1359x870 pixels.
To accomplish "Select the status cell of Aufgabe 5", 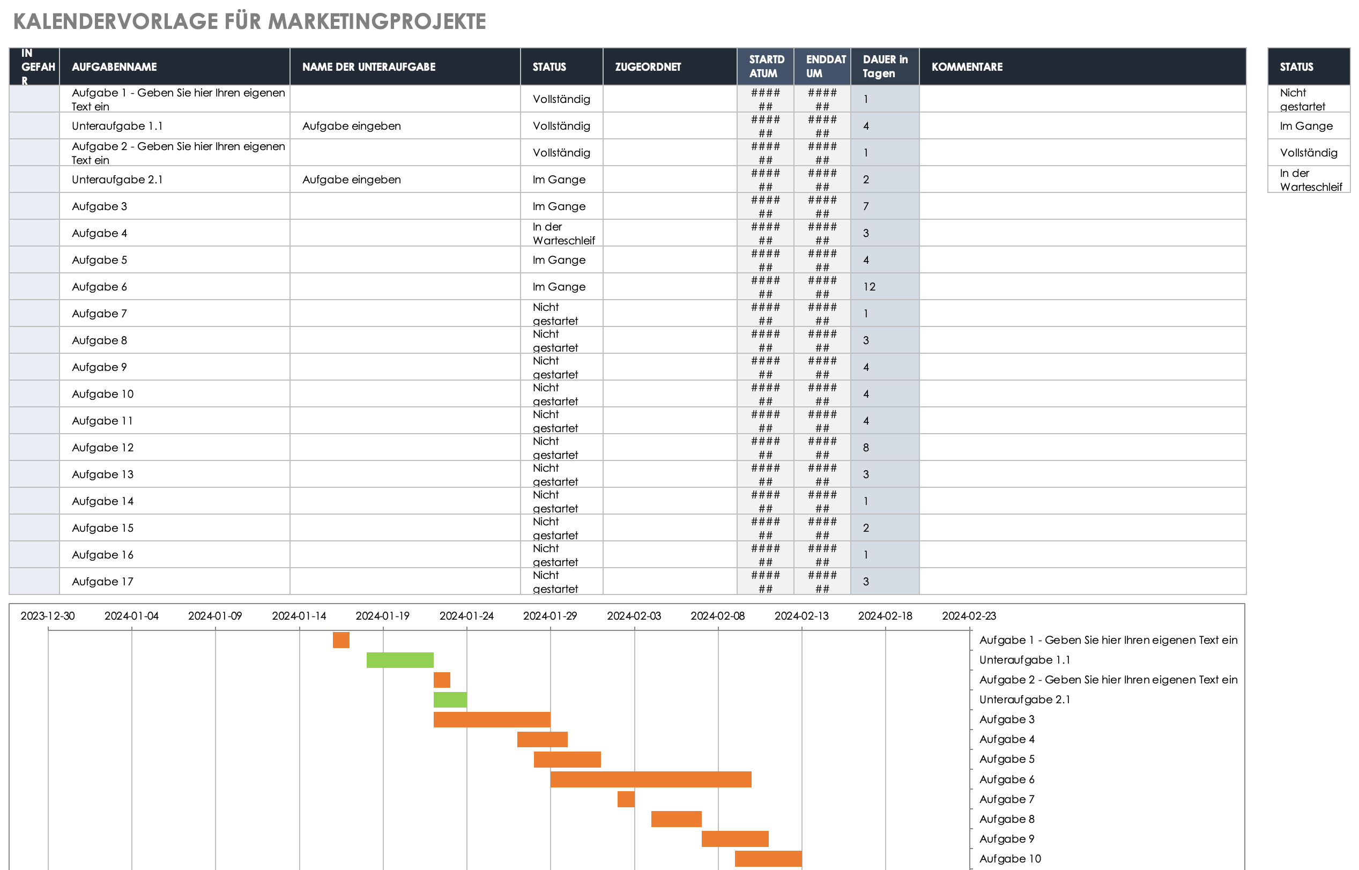I will tap(561, 260).
